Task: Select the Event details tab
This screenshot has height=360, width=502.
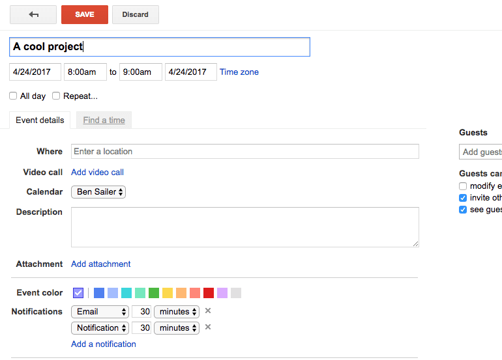Action: click(40, 120)
